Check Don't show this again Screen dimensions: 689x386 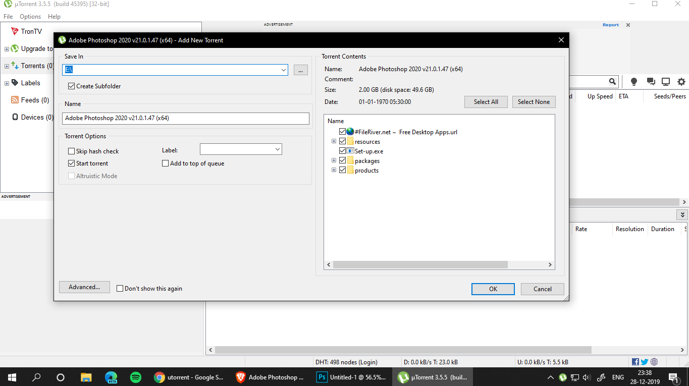point(120,289)
